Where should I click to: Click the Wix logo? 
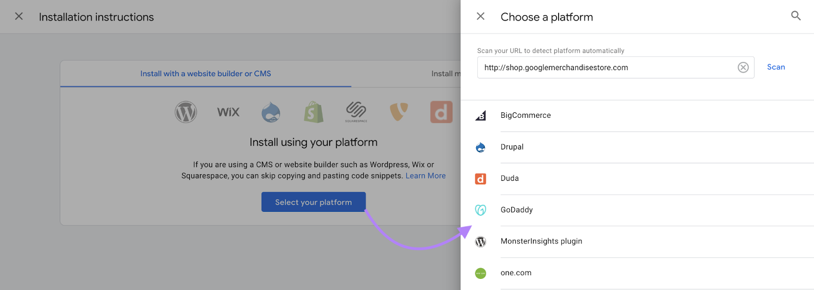228,112
